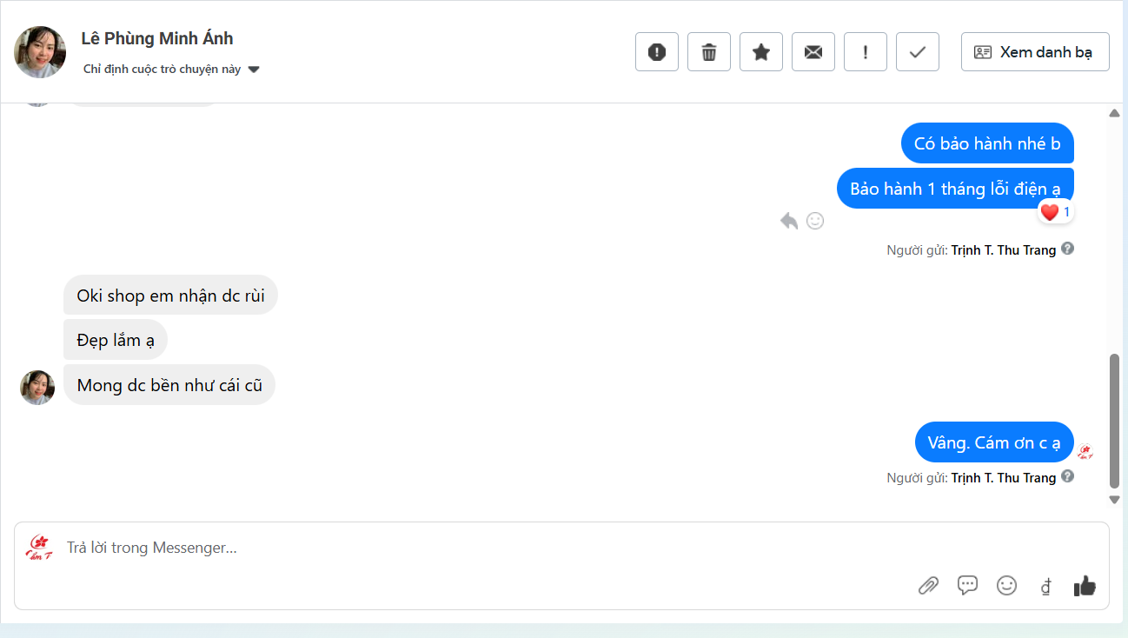Open Xem danh bạ contact panel
Image resolution: width=1128 pixels, height=638 pixels.
pyautogui.click(x=1035, y=52)
